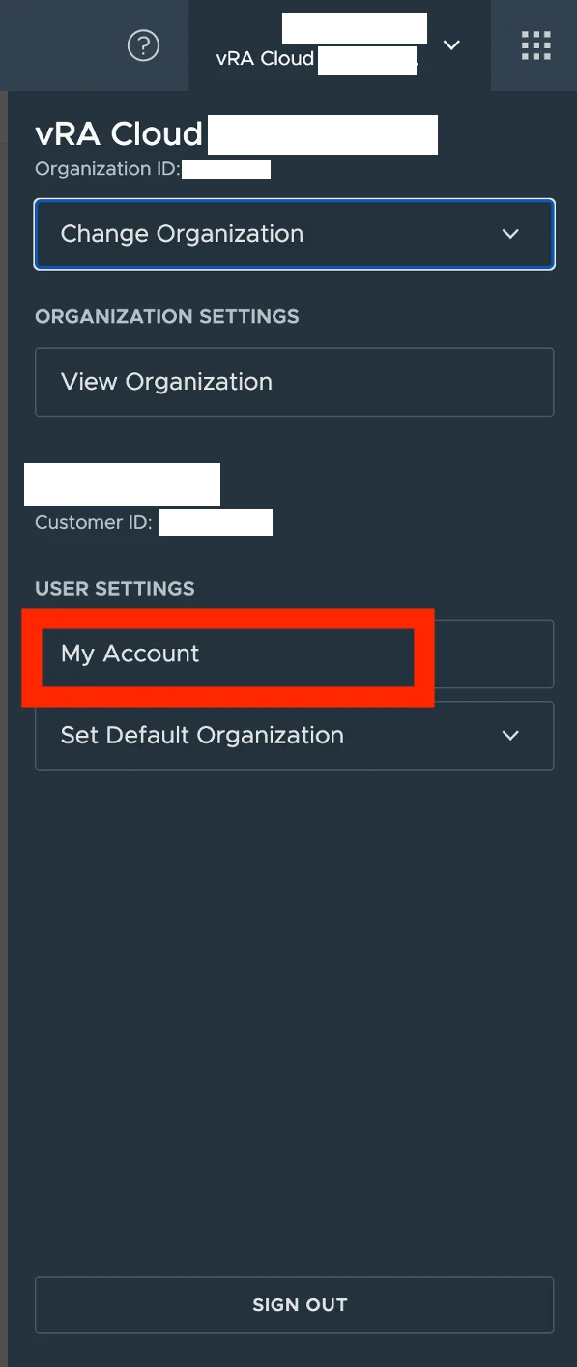Click the SIGN OUT button

coord(295,1305)
